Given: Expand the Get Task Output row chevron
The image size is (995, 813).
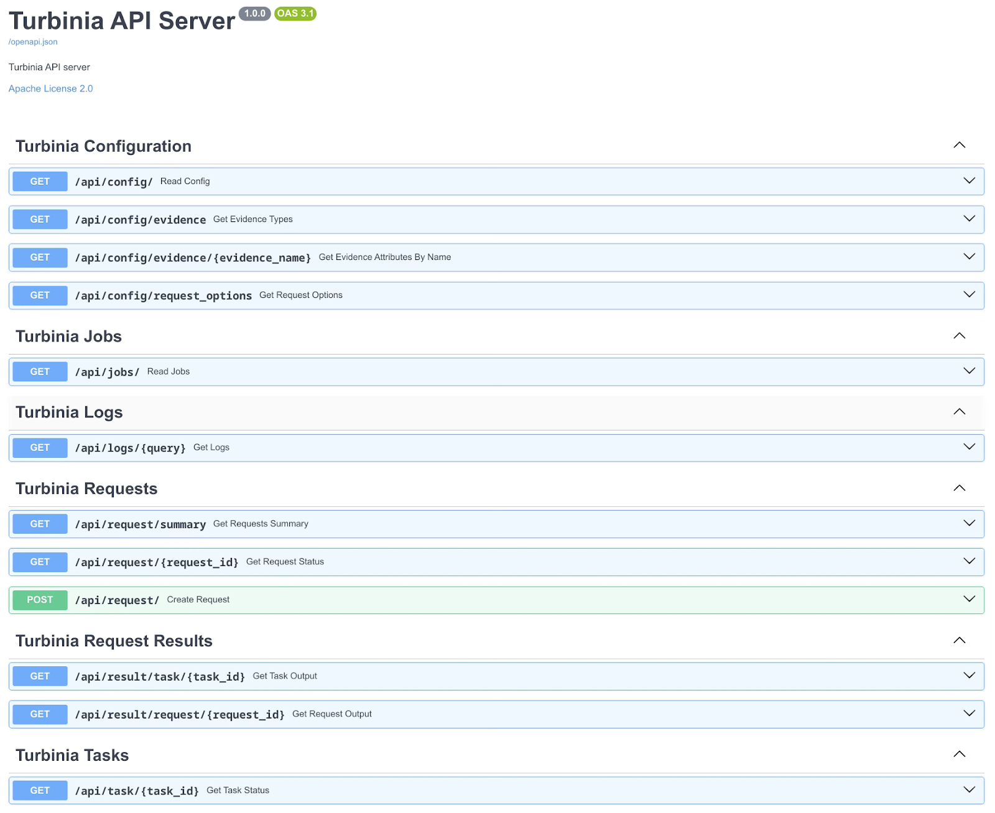Looking at the screenshot, I should point(969,676).
